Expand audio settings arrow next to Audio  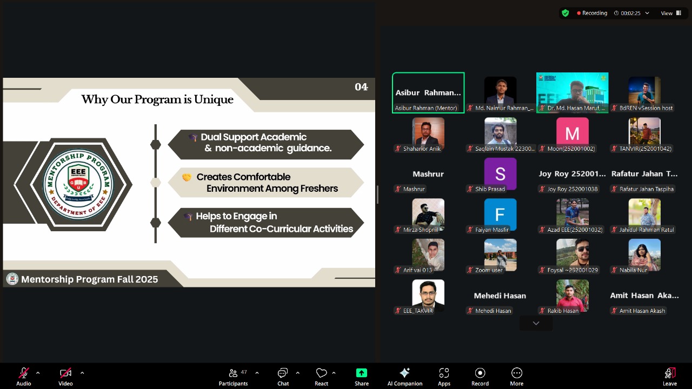tap(38, 373)
